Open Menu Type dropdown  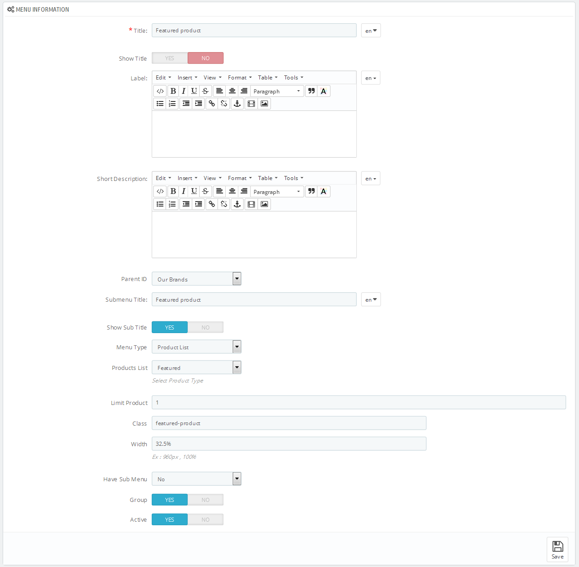(197, 347)
